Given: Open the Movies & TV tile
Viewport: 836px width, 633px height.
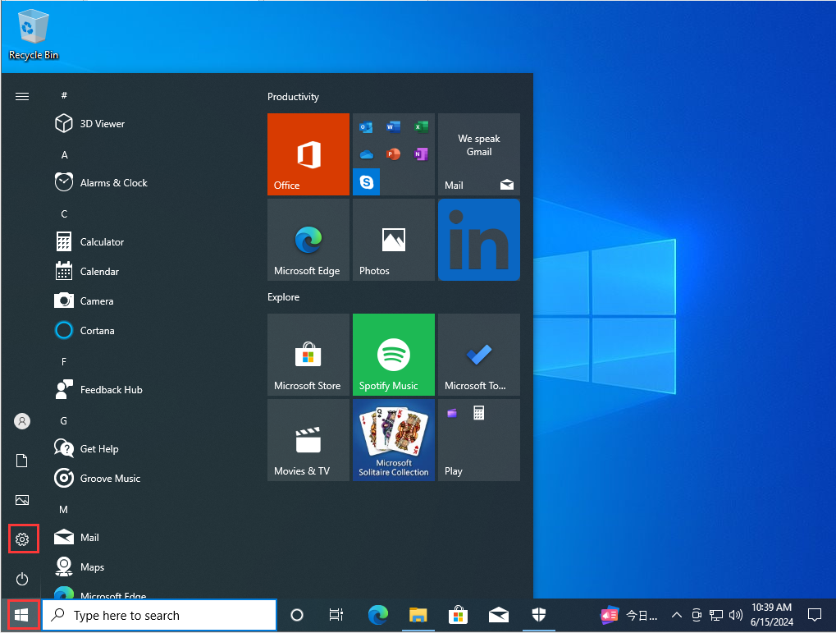Looking at the screenshot, I should tap(308, 440).
